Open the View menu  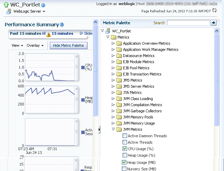(17, 45)
